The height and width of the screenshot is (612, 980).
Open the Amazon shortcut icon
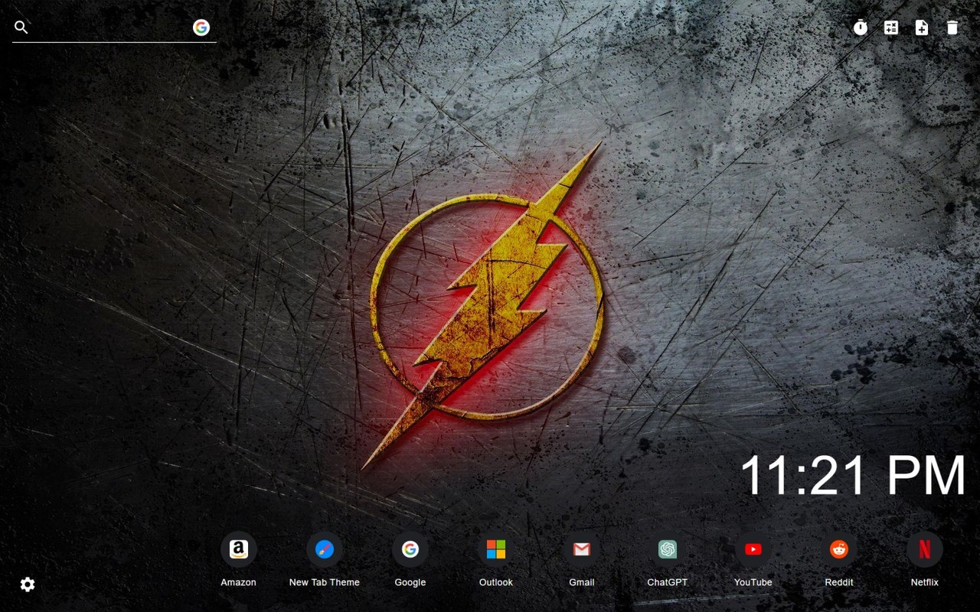239,549
